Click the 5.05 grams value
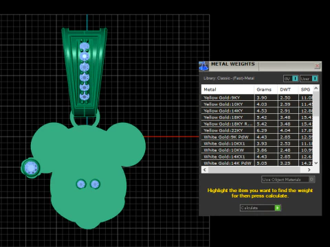This screenshot has height=247, width=330. click(262, 163)
